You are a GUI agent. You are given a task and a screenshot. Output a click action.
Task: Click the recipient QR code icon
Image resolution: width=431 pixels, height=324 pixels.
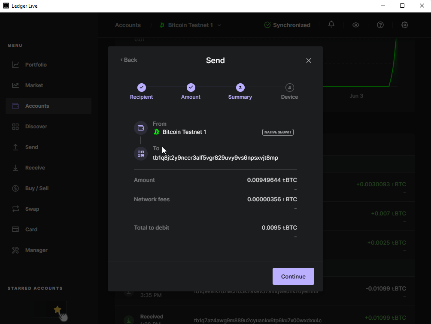(141, 153)
